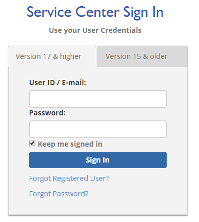Click the Keep me signed in label text
The width and height of the screenshot is (199, 222).
[x=70, y=144]
